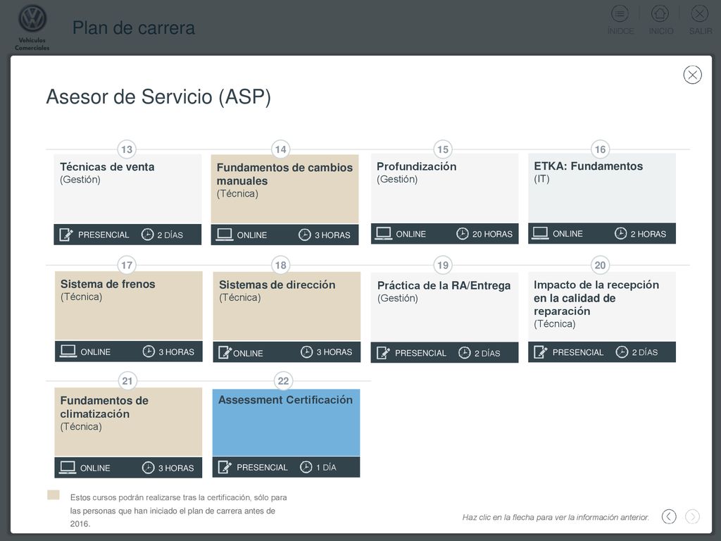This screenshot has width=721, height=541.
Task: Click step number 15 circle
Action: [x=443, y=149]
